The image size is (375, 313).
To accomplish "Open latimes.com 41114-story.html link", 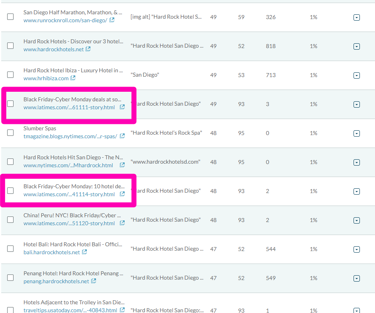I will tap(69, 194).
